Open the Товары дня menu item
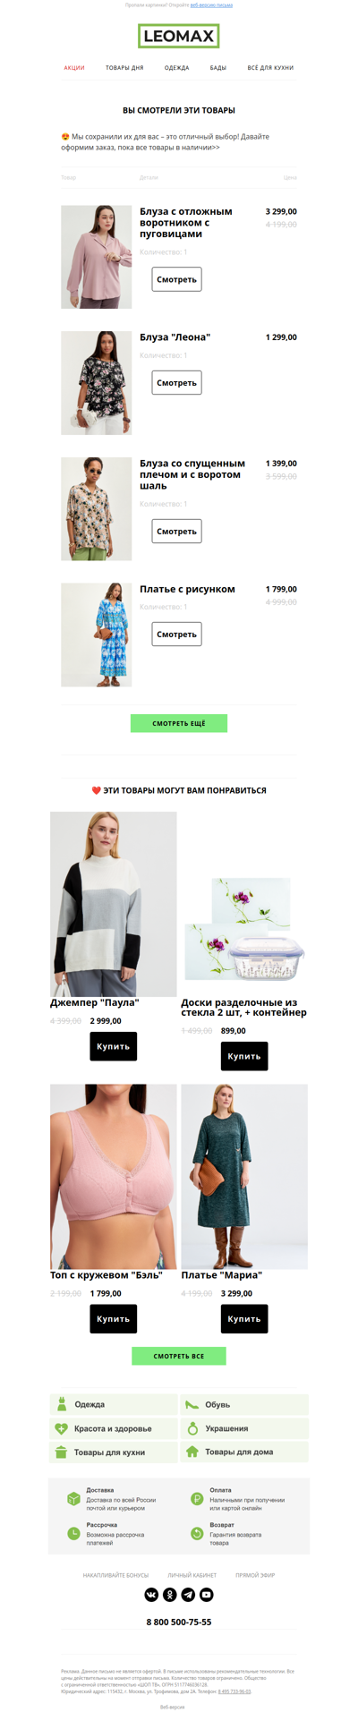Screen dimensions: 358x1729 (x=124, y=68)
